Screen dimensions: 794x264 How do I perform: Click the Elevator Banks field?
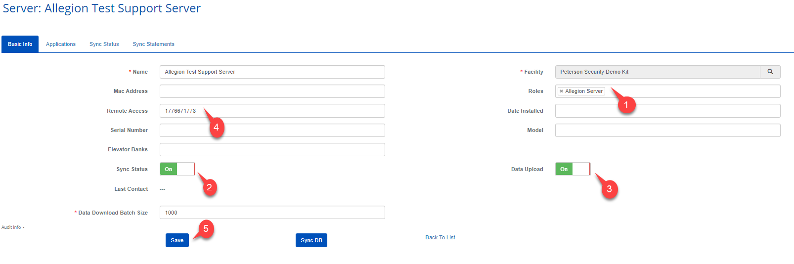[x=272, y=149]
